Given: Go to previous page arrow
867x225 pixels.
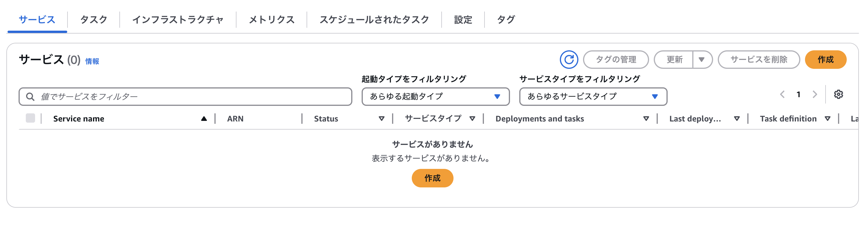Looking at the screenshot, I should click(x=782, y=95).
